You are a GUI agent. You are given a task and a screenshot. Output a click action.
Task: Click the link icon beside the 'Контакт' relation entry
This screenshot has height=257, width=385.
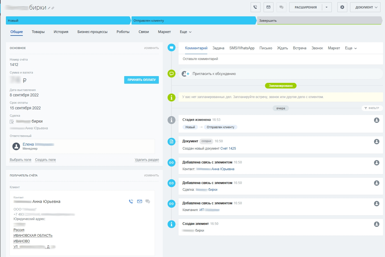(172, 163)
